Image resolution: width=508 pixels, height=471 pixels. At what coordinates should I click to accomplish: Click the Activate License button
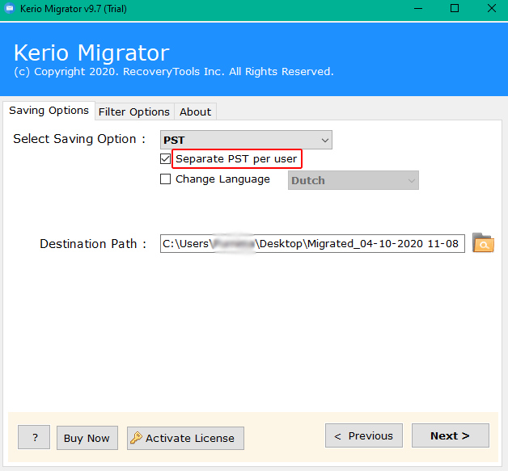pyautogui.click(x=185, y=438)
